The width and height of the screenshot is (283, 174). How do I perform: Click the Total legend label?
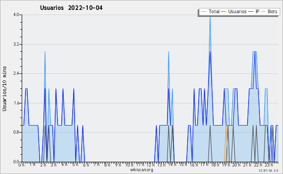(x=214, y=11)
